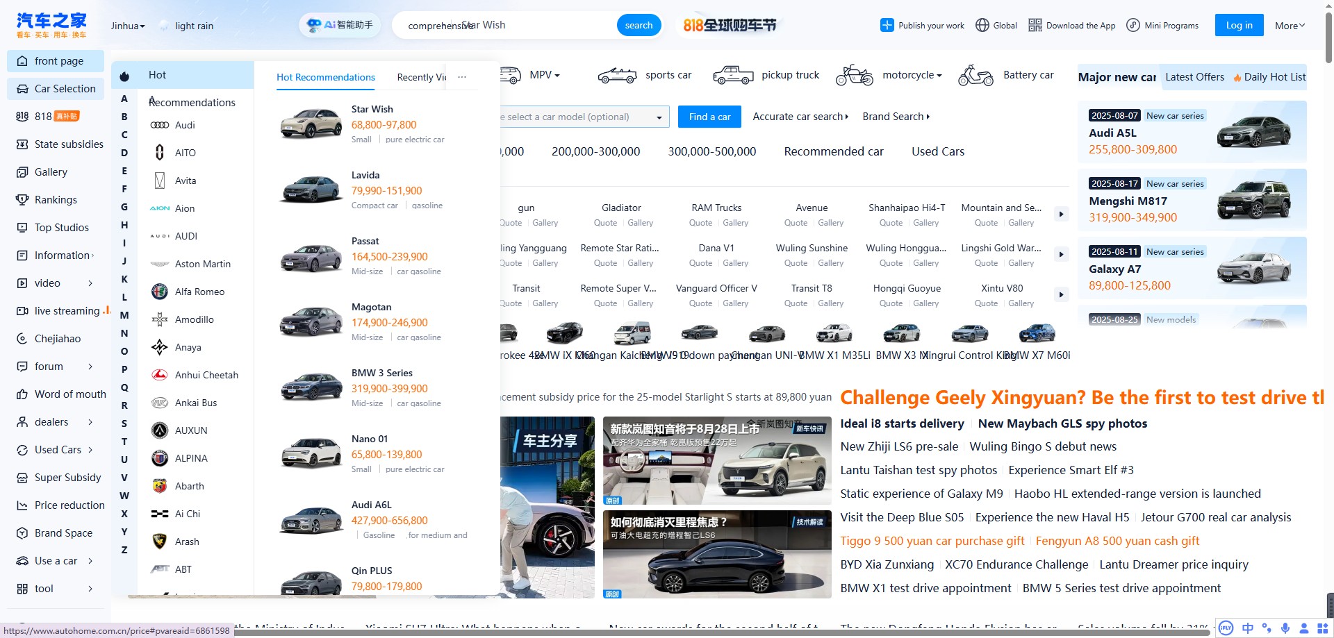
Task: Select the Used Cars price tab
Action: pos(938,151)
